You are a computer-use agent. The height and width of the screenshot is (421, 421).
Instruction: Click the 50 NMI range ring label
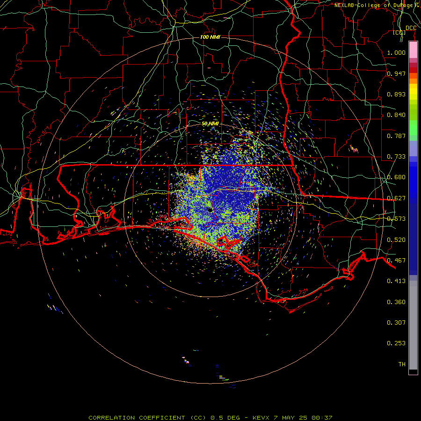tap(210, 124)
